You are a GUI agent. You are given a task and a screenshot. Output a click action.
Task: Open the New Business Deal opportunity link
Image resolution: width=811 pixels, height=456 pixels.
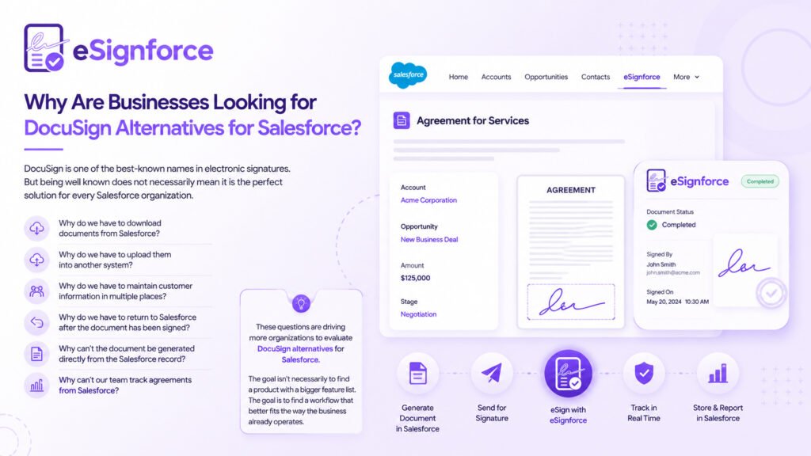pos(429,239)
